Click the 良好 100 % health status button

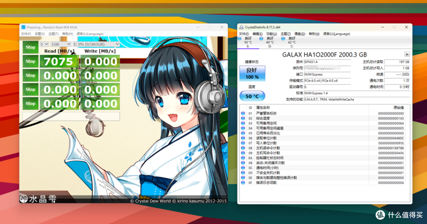[x=252, y=73]
